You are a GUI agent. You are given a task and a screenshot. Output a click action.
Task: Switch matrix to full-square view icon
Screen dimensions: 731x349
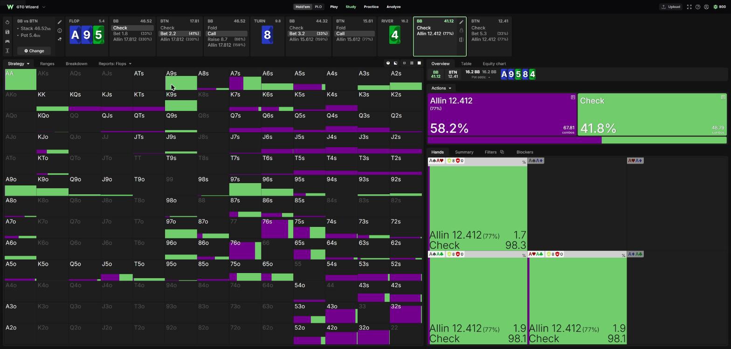419,63
